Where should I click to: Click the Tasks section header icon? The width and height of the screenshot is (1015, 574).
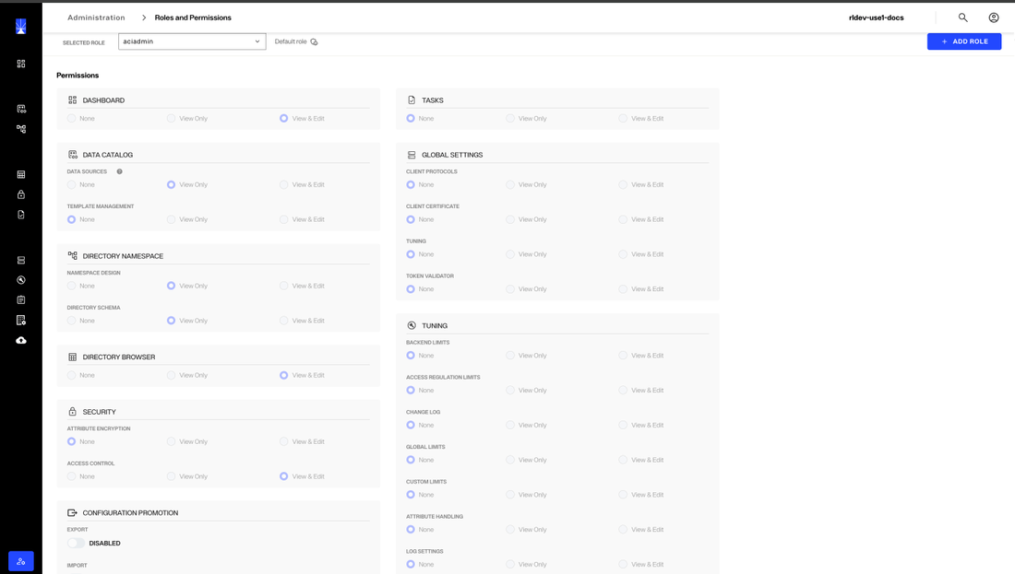tap(412, 100)
